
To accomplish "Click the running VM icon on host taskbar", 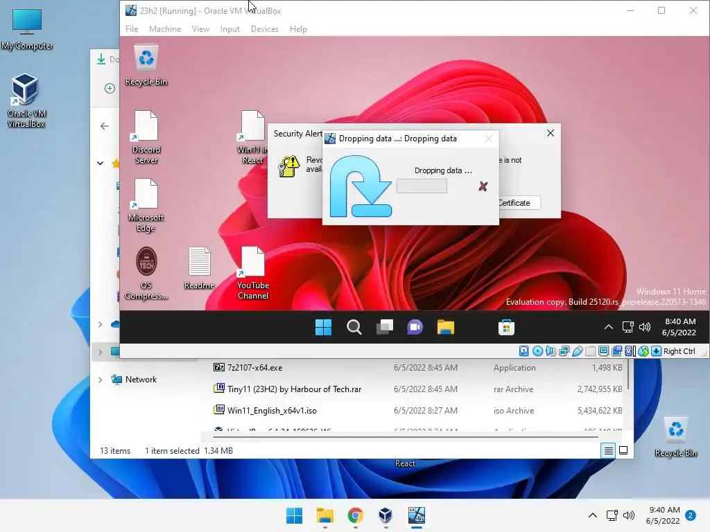I will [416, 515].
